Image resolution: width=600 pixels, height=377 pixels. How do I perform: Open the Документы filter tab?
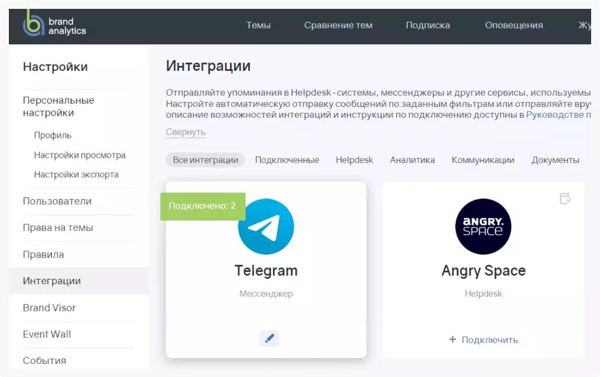coord(555,160)
